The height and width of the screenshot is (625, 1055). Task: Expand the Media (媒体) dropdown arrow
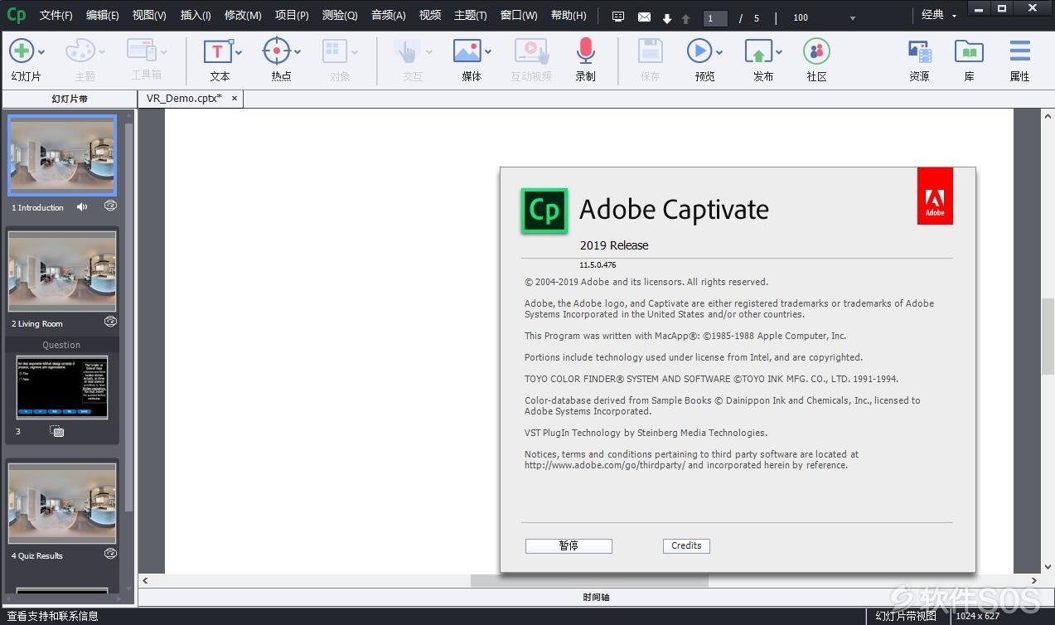(x=487, y=52)
